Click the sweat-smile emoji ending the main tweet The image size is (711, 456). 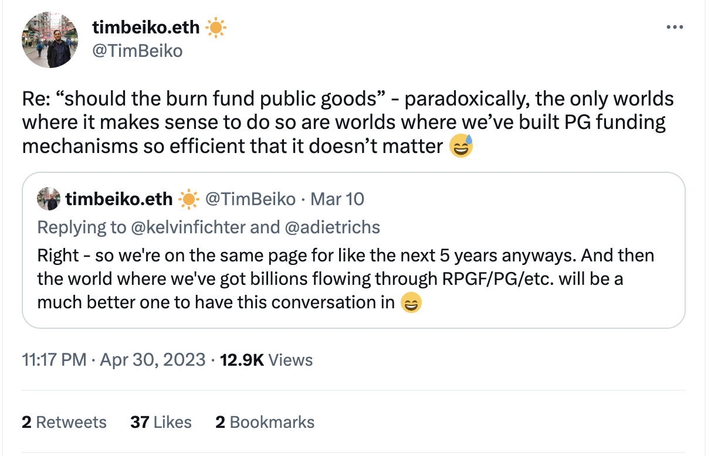461,146
